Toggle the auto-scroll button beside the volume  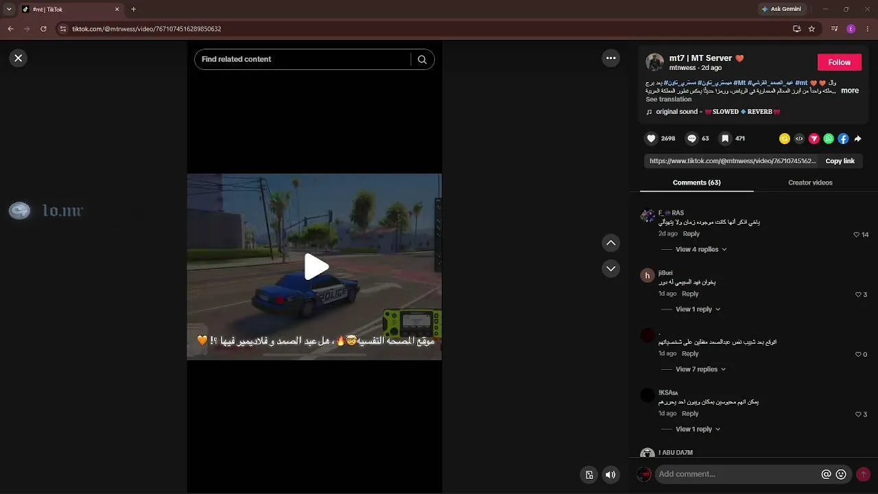point(589,474)
